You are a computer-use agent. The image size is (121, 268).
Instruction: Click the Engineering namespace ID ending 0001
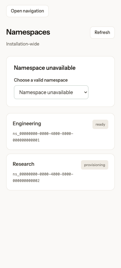[43, 137]
